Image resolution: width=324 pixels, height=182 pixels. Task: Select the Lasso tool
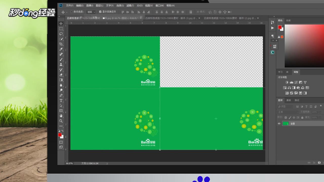coord(61,34)
